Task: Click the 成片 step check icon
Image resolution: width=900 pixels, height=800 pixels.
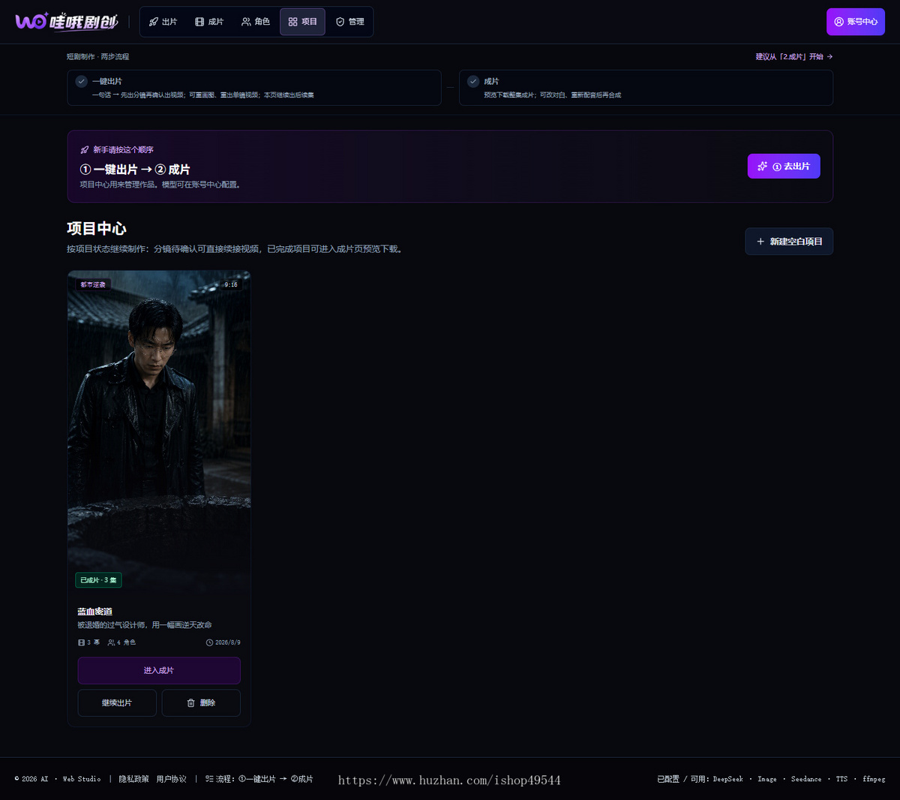Action: [x=473, y=81]
